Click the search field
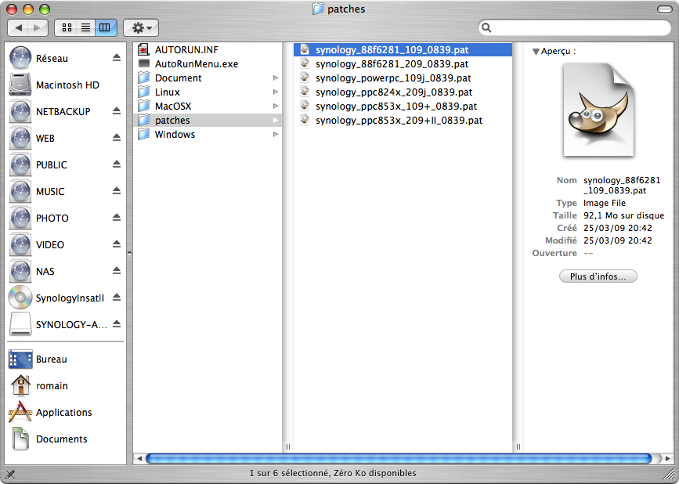This screenshot has width=679, height=484. click(x=575, y=27)
